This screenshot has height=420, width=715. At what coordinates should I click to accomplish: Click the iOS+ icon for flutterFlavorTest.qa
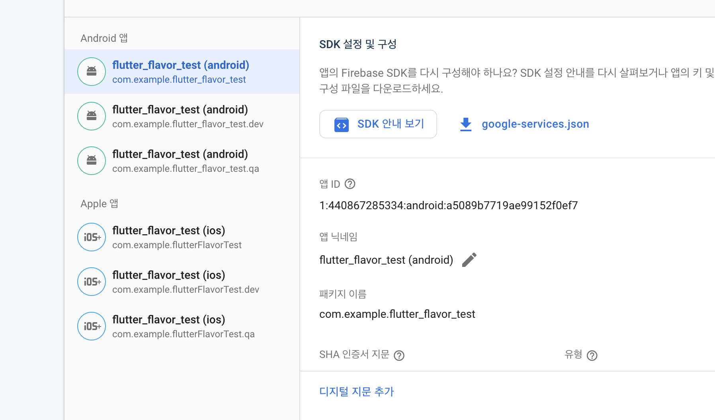coord(92,326)
